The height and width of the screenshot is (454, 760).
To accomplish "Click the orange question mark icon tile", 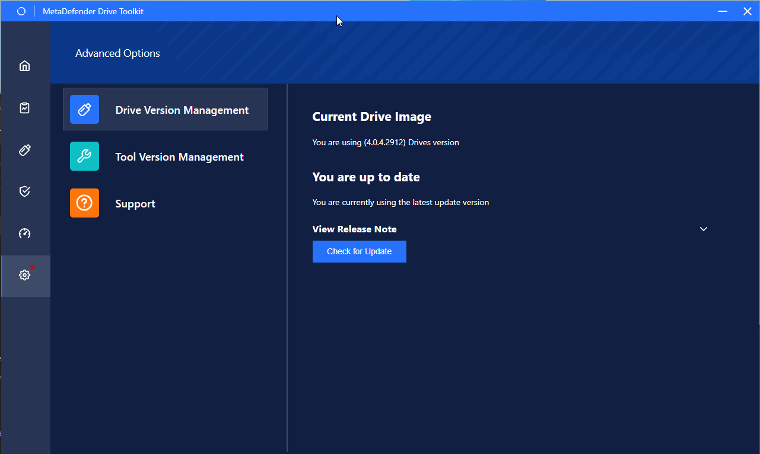I will [x=84, y=203].
